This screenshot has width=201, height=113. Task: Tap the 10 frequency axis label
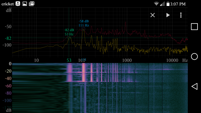click(36, 60)
